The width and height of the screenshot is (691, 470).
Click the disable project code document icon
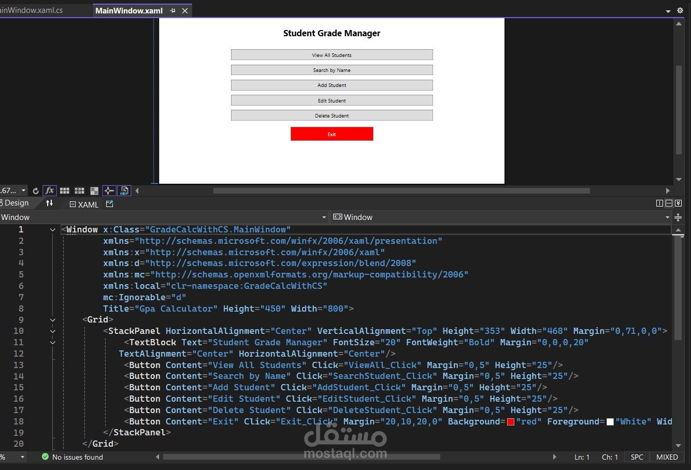click(x=125, y=190)
